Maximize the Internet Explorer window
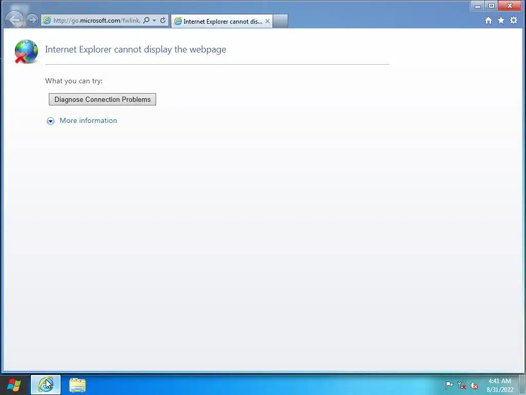 click(492, 6)
